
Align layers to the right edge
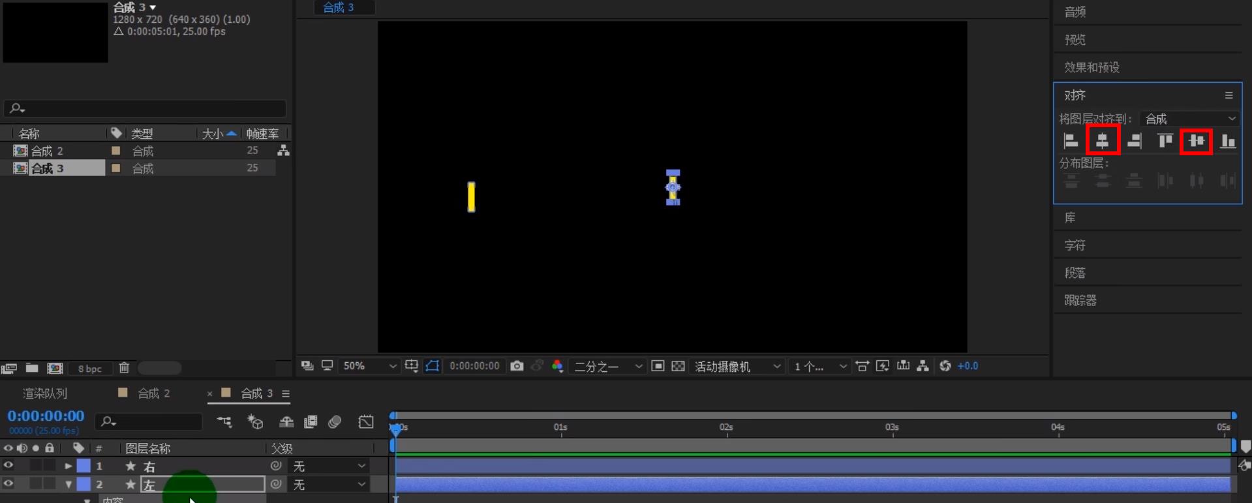click(1134, 141)
